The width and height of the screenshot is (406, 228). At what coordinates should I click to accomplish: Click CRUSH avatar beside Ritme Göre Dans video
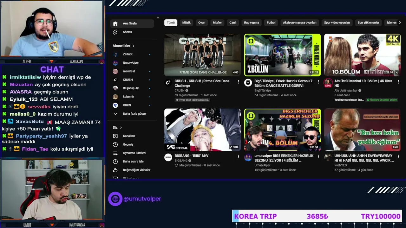[168, 83]
